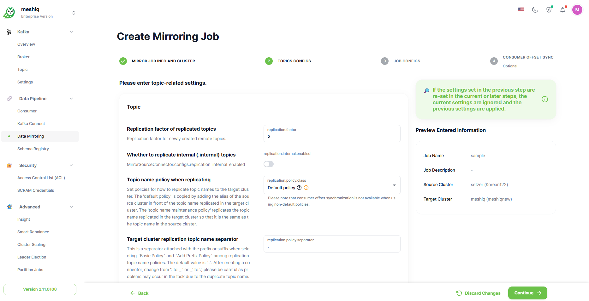Open the replication.policy.class dropdown

tap(394, 185)
